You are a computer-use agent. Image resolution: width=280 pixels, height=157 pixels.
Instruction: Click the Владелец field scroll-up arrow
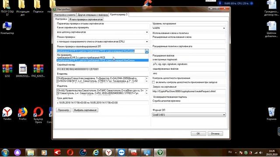tap(147, 78)
